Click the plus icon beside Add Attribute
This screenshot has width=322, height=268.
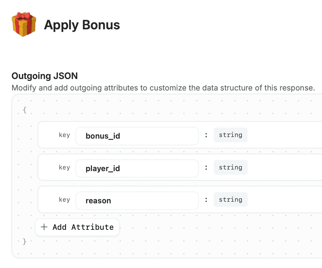point(44,227)
